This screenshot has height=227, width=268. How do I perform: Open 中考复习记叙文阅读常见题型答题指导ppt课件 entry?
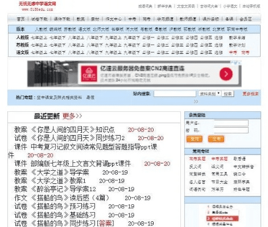[83, 151]
